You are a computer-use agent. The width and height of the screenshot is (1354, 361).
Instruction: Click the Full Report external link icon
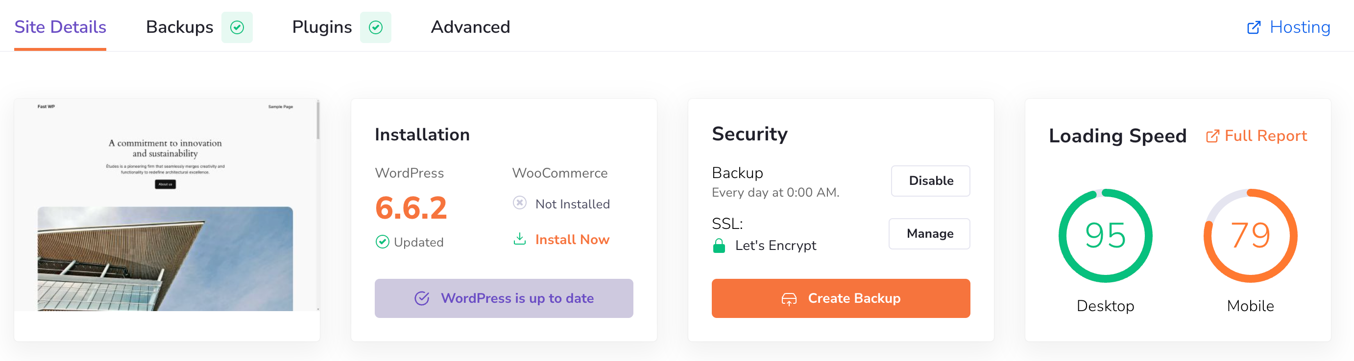coord(1212,136)
